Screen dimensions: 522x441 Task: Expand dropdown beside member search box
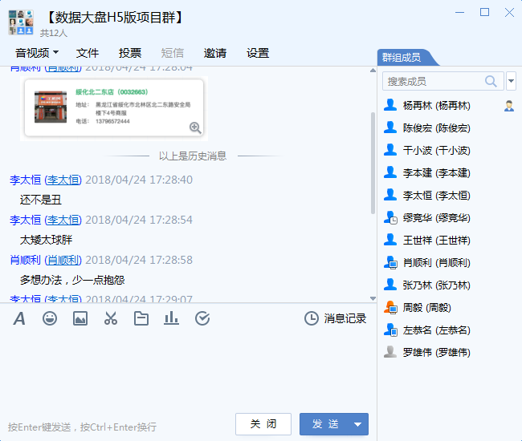(512, 81)
